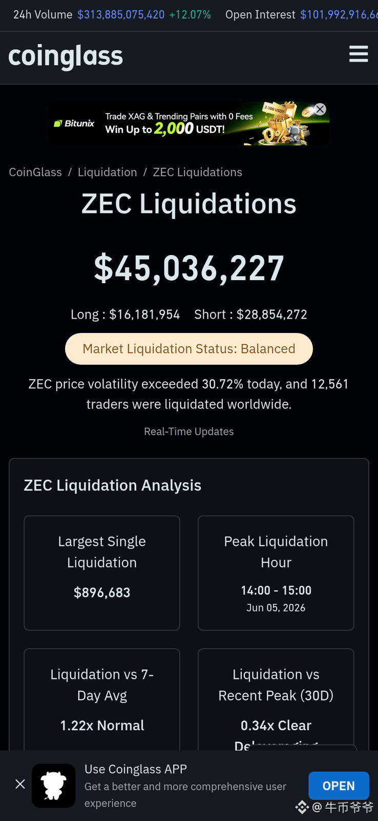Click the Coinglass app mascot icon
Viewport: 378px width, 821px height.
[54, 786]
